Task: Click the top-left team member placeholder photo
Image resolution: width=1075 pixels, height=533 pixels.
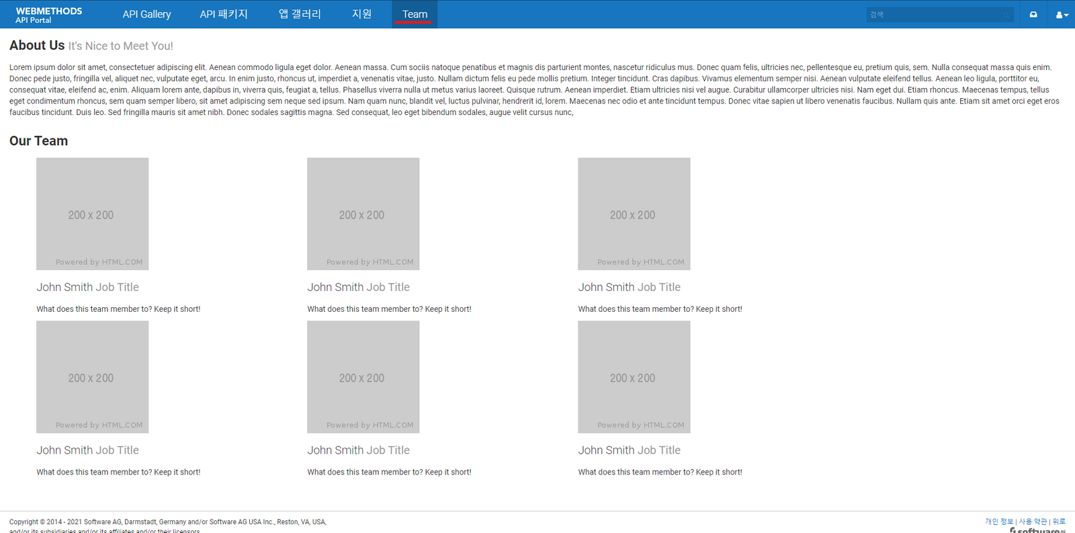Action: pos(92,214)
